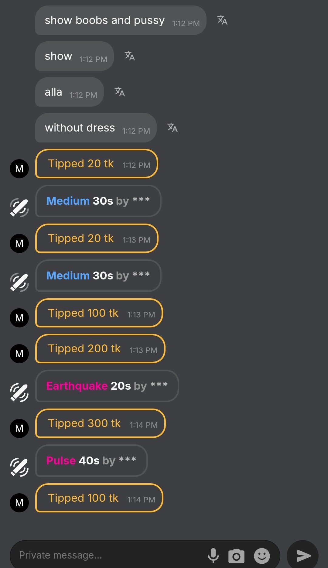Open the emoji picker
This screenshot has height=568, width=328.
(262, 556)
